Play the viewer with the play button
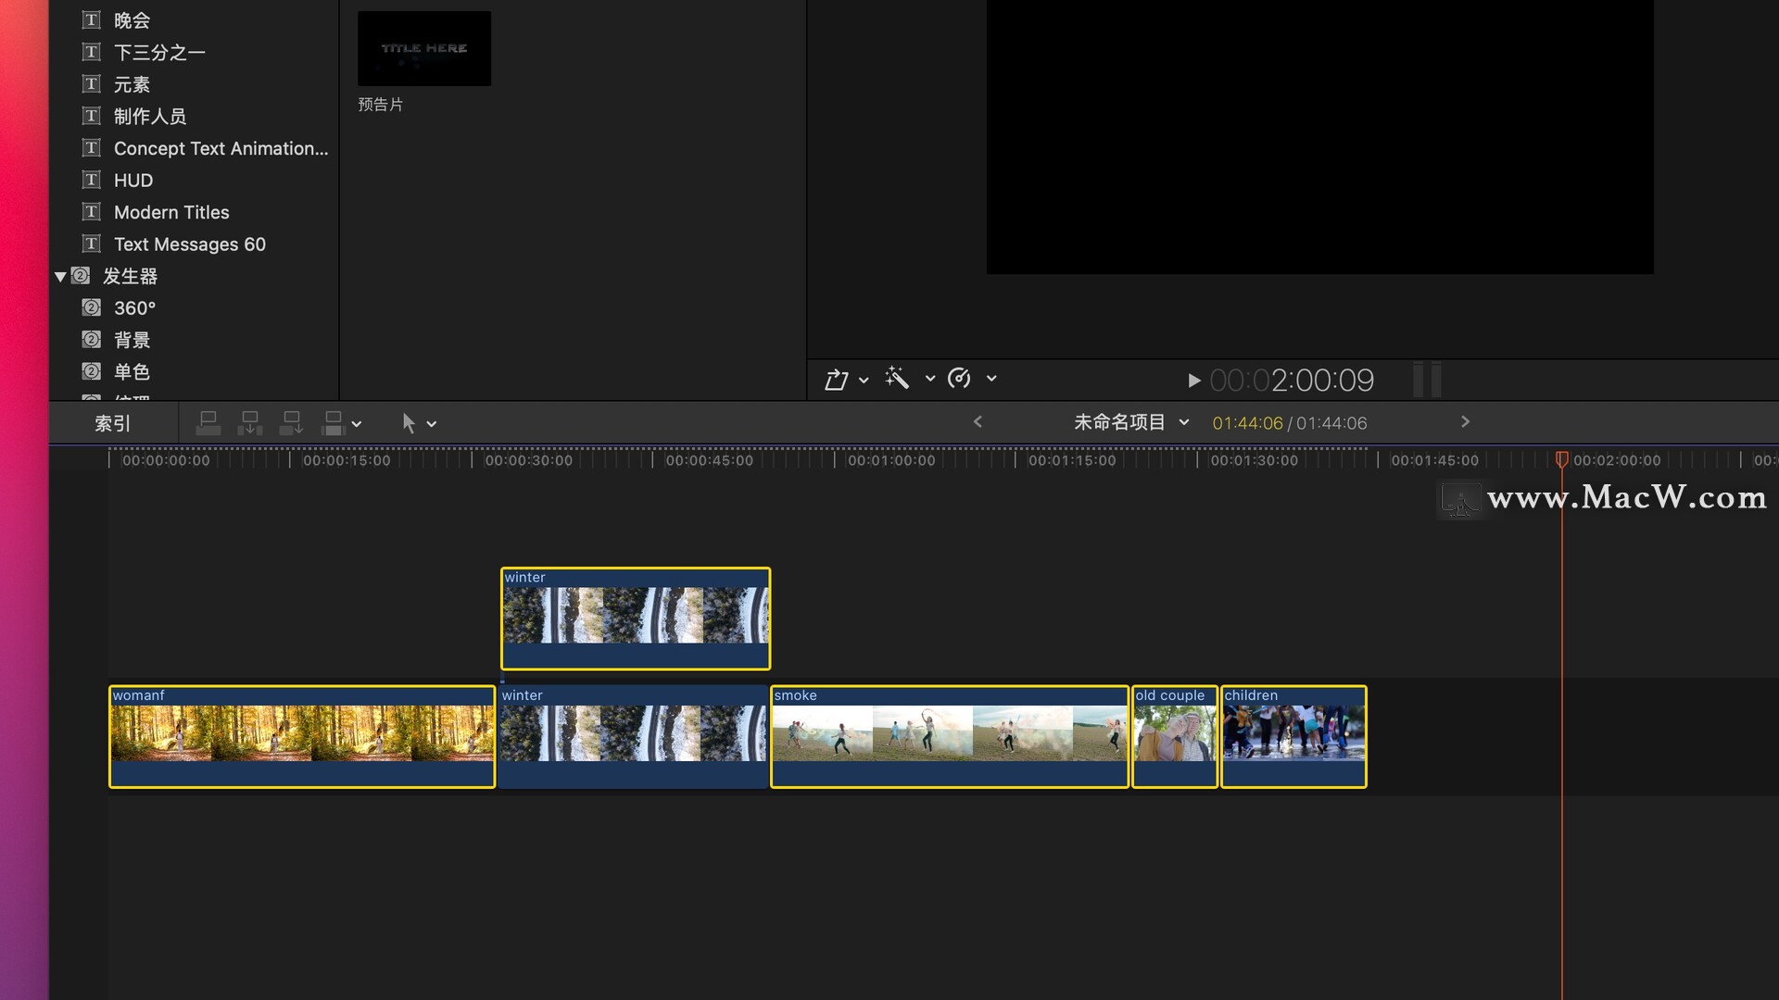Screen dimensions: 1779x1000 (x=1193, y=381)
